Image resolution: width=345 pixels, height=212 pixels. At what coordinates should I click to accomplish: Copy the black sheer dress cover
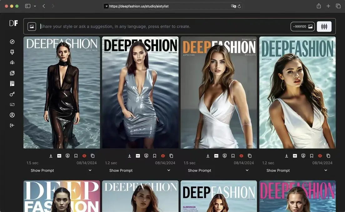coord(93,156)
